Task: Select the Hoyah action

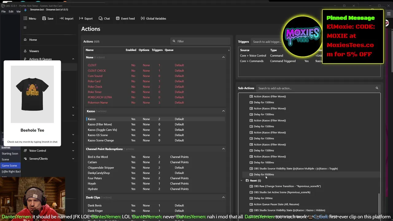Action: [x=155, y=184]
